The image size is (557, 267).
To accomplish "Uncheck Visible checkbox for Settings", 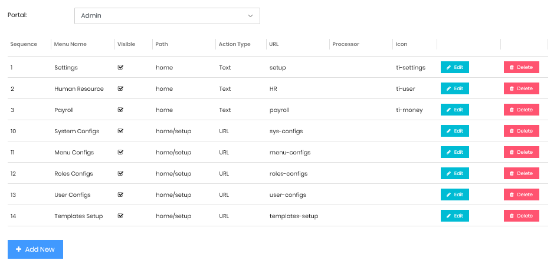I will tap(120, 67).
